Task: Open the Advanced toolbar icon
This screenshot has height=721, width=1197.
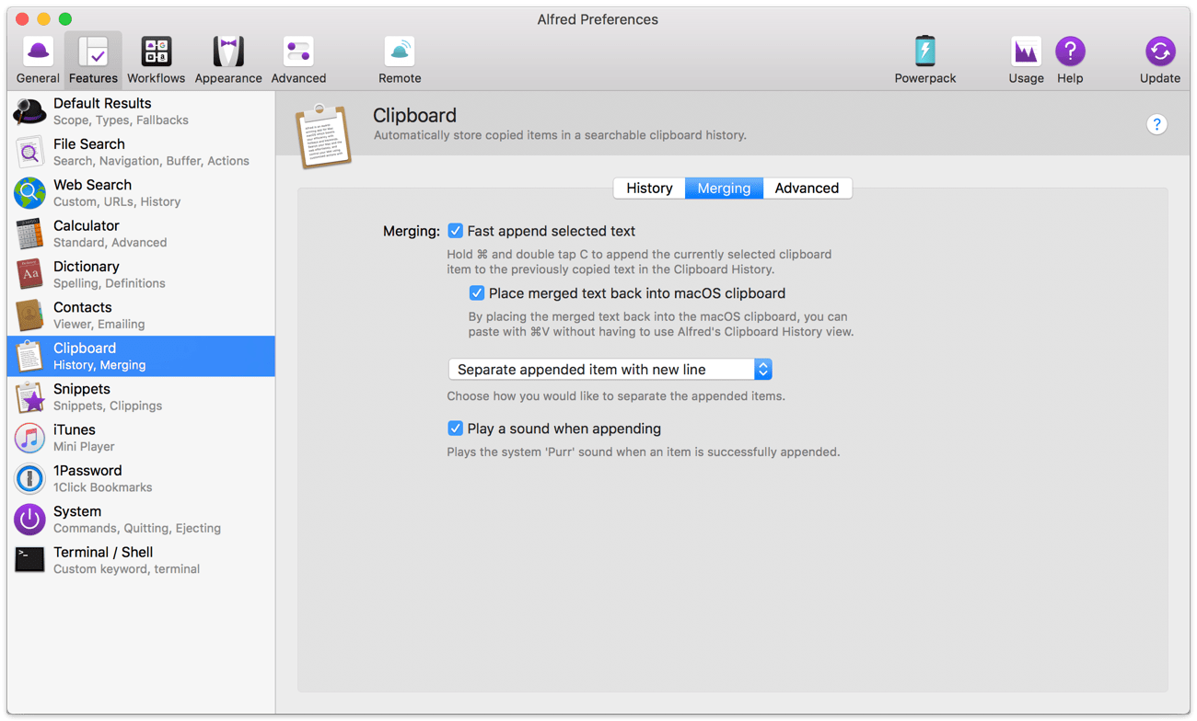Action: coord(298,51)
